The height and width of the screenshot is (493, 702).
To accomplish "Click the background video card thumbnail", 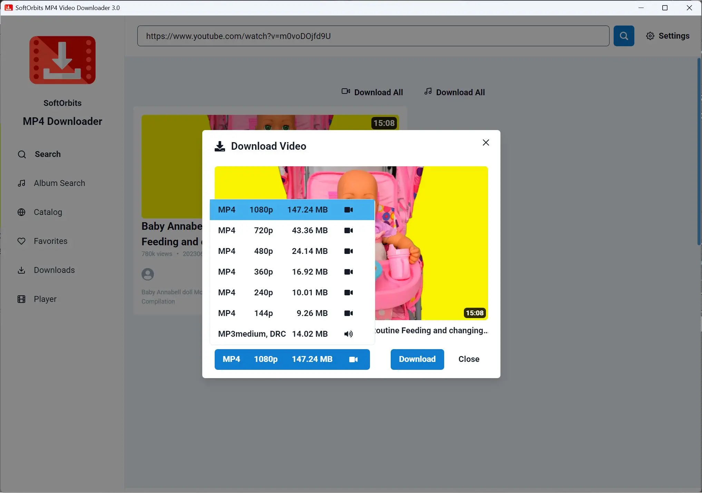I will tap(172, 167).
